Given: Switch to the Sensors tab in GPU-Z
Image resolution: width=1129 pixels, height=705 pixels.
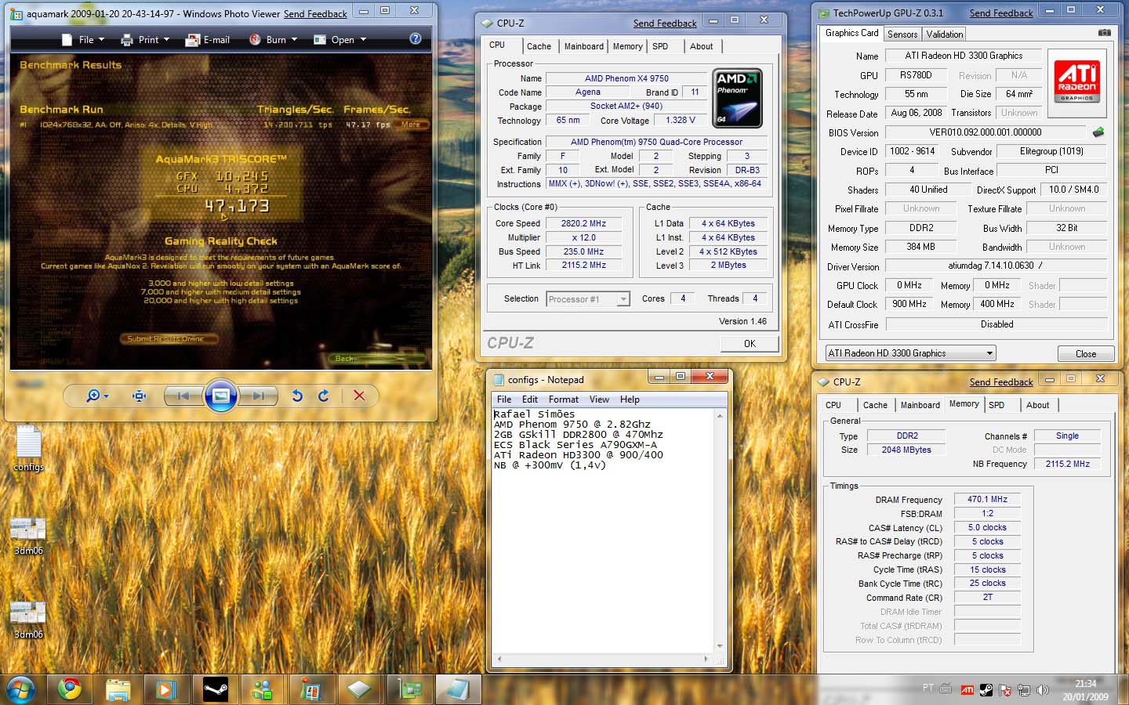Looking at the screenshot, I should (902, 34).
